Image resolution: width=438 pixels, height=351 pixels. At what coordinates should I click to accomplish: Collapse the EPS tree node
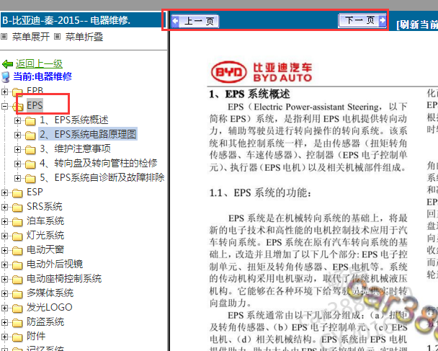4,106
